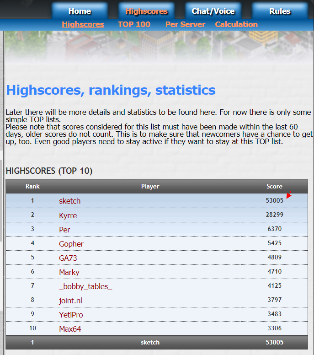Click rank number 5 cell
Viewport: 314px width, 355px height.
tap(32, 257)
